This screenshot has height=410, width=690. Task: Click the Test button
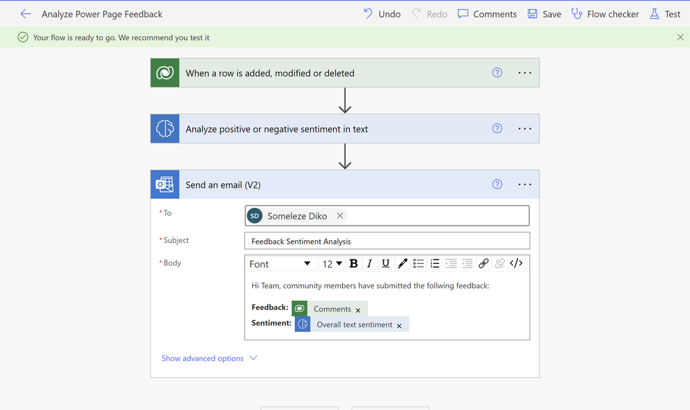pos(665,14)
